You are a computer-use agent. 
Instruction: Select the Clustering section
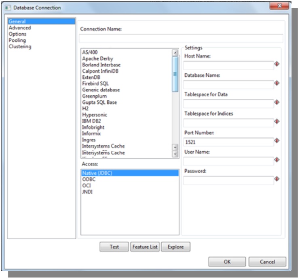20,47
